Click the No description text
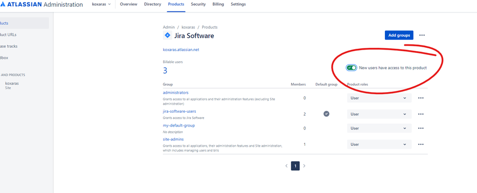Viewport: 477px width, 193px height. coord(173,132)
